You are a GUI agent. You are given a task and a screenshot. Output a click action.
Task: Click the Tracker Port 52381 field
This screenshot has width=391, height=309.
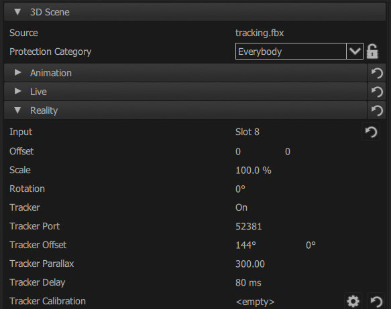tap(249, 227)
